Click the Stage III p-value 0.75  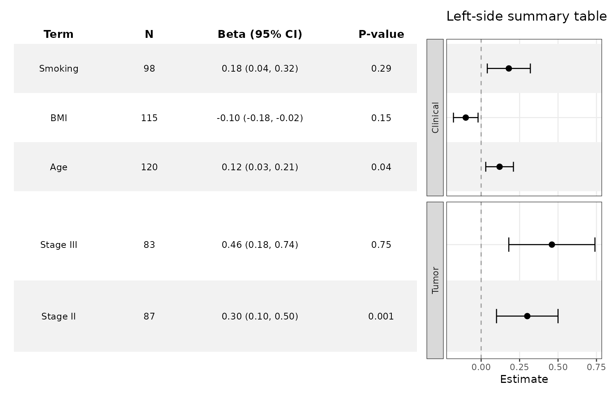tap(381, 245)
